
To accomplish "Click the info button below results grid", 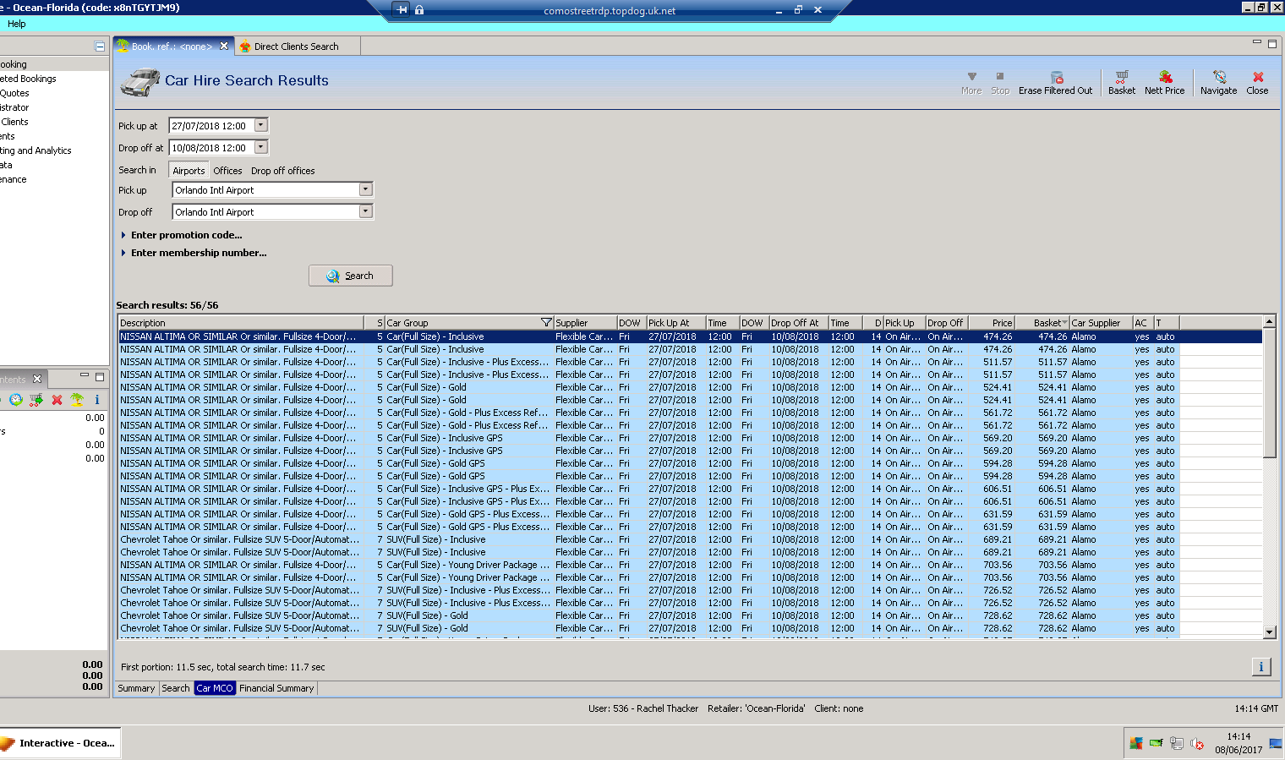I will [1260, 667].
